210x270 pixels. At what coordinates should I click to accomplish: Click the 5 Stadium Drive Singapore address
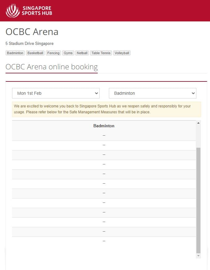click(x=29, y=44)
